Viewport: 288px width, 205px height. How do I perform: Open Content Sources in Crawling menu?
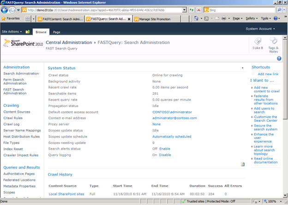click(x=17, y=112)
